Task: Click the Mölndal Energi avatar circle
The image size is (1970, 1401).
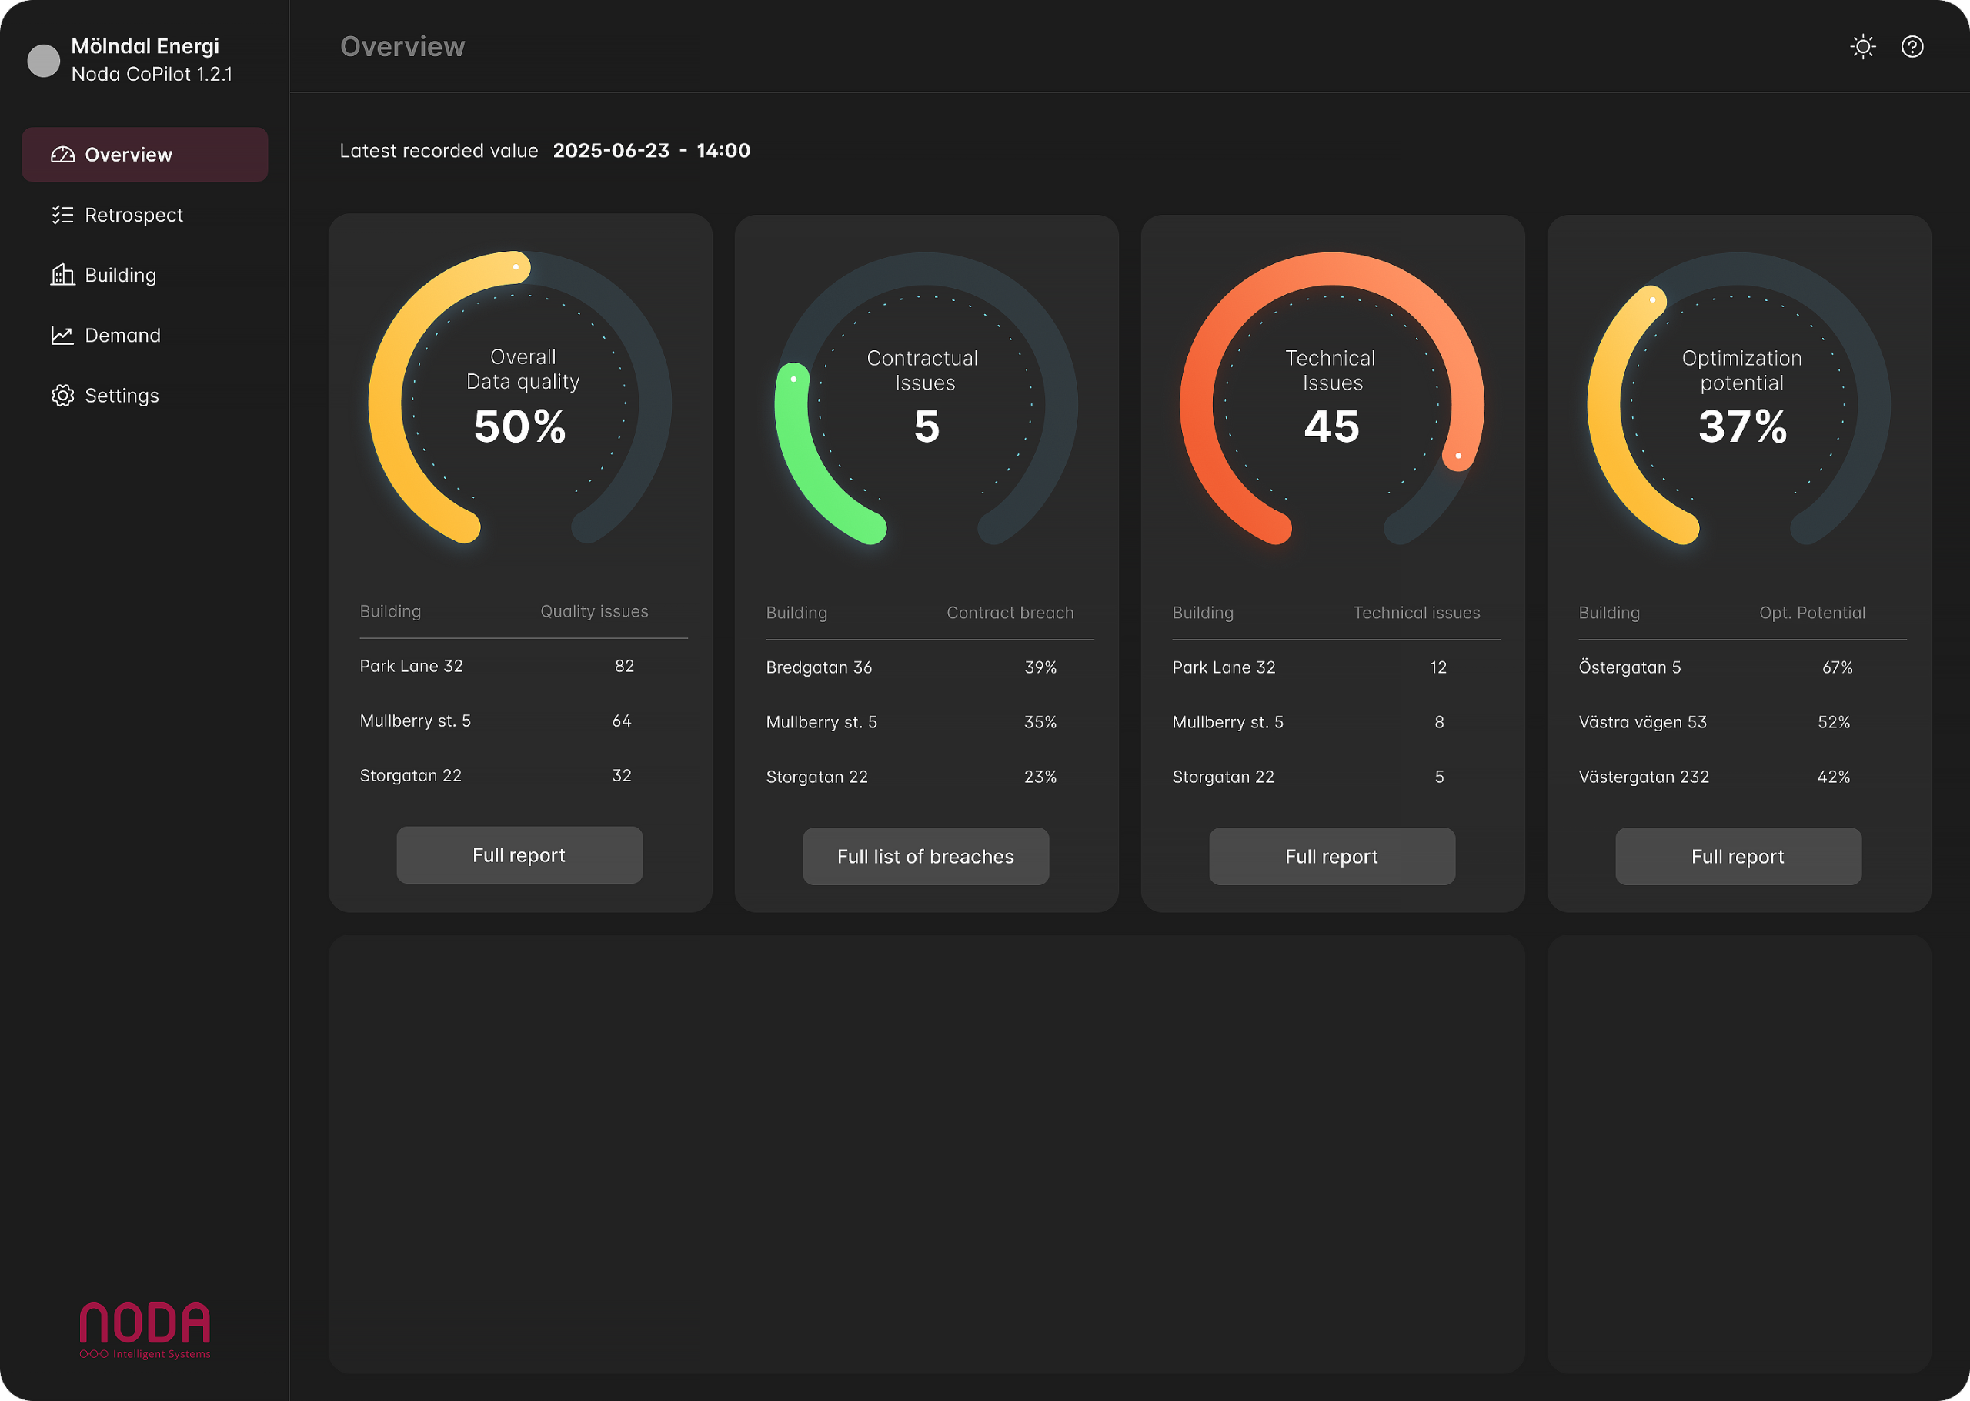Action: pos(44,60)
